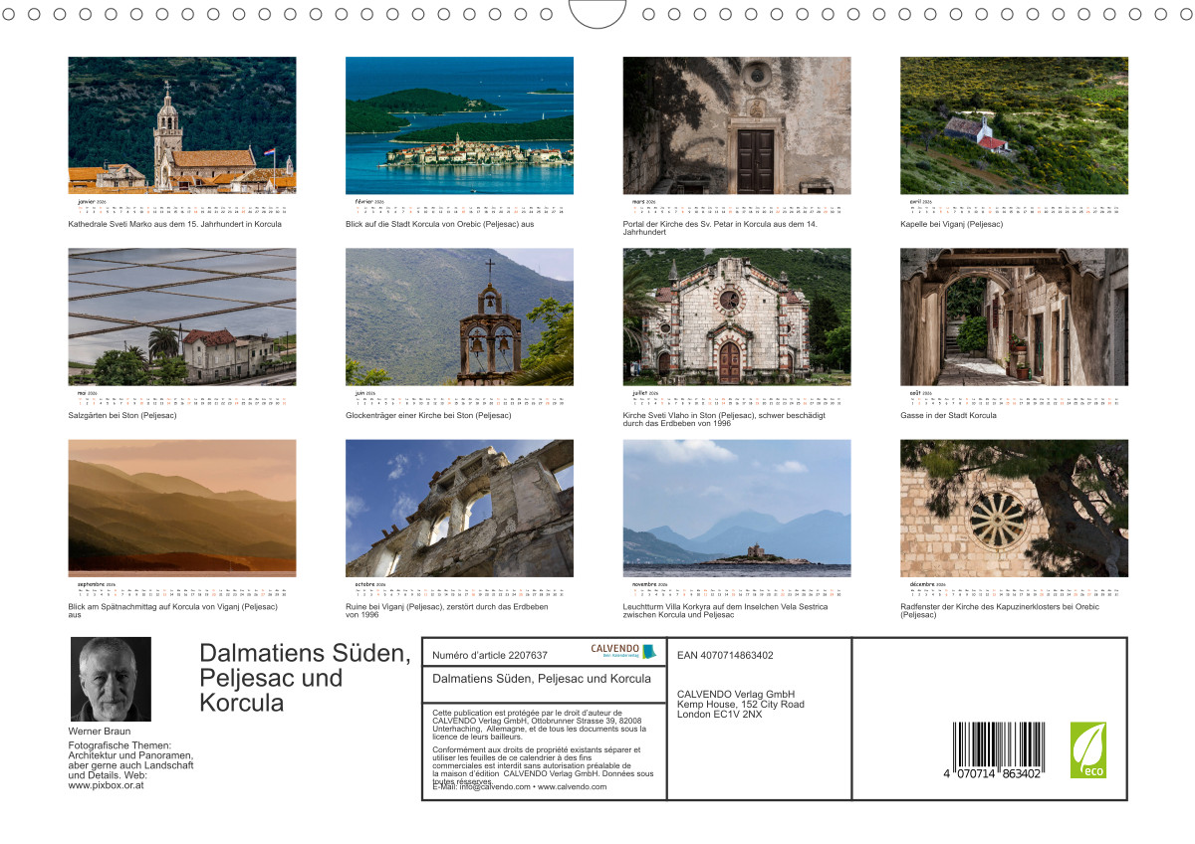This screenshot has width=1195, height=844.
Task: Click the green eco leaf logo
Action: tap(1087, 749)
